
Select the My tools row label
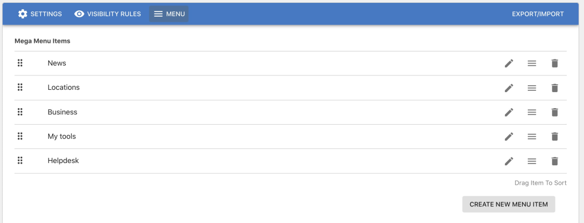61,137
